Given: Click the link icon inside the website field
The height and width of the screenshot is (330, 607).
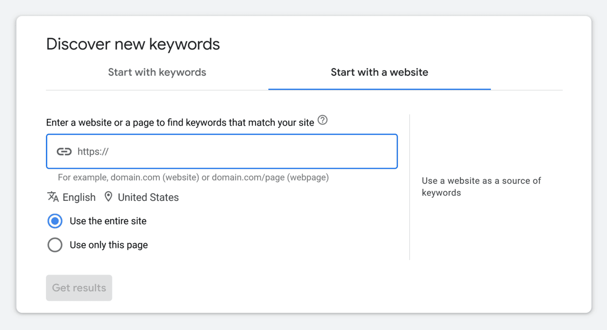Looking at the screenshot, I should (x=64, y=151).
